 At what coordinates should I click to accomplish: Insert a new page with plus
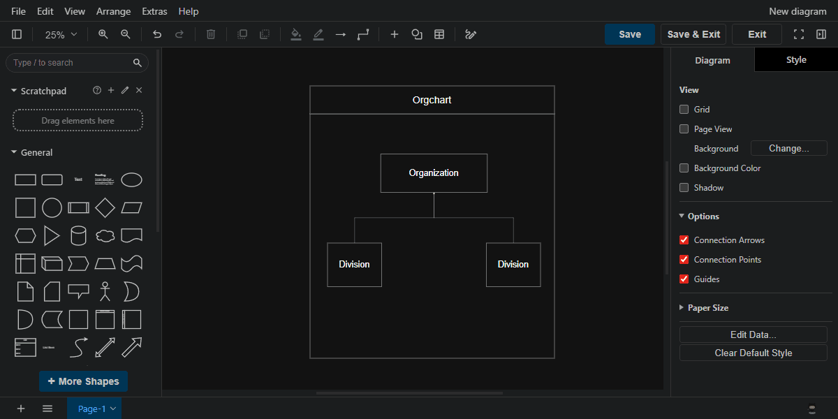pos(21,409)
